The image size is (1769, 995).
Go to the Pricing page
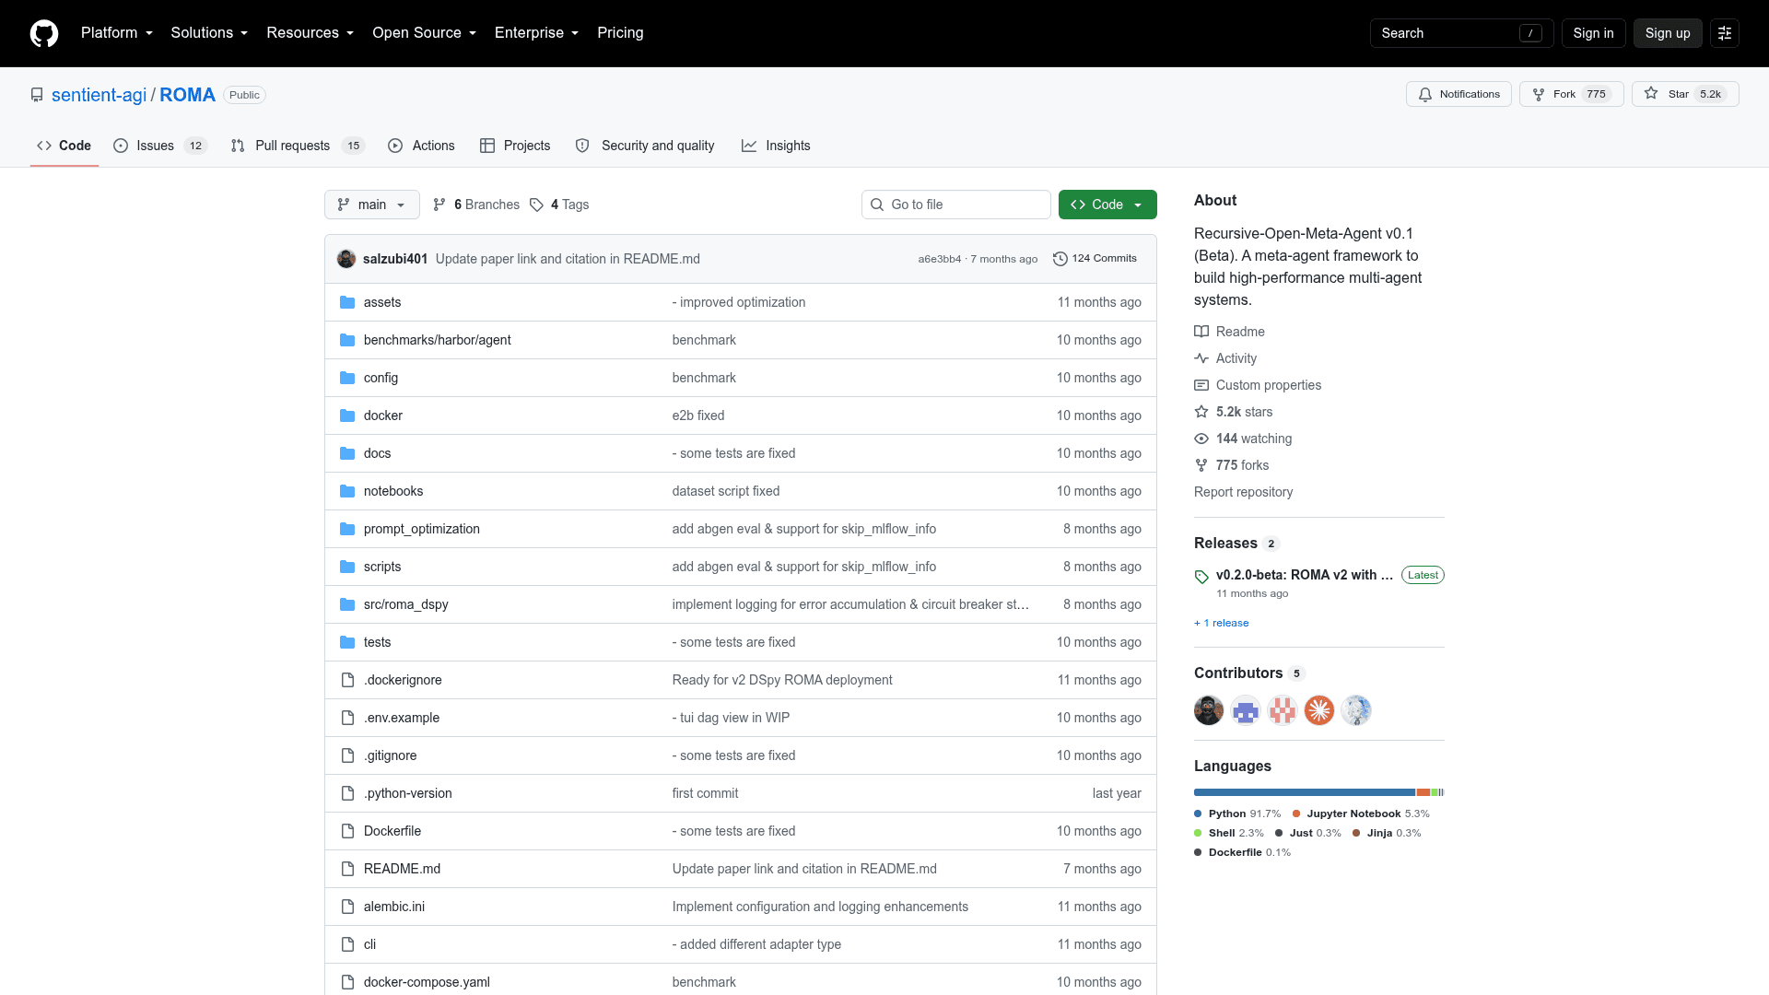620,33
